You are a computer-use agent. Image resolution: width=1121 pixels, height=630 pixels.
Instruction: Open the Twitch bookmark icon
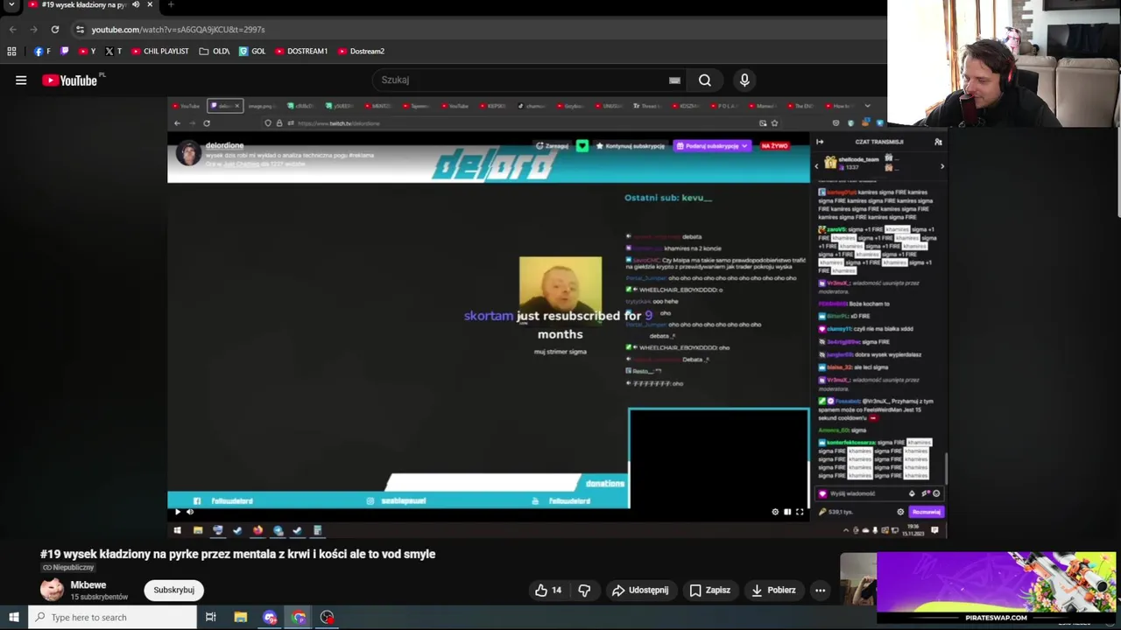[65, 51]
